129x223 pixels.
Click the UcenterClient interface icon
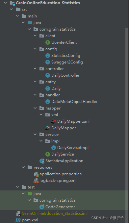pyautogui.click(x=48, y=42)
